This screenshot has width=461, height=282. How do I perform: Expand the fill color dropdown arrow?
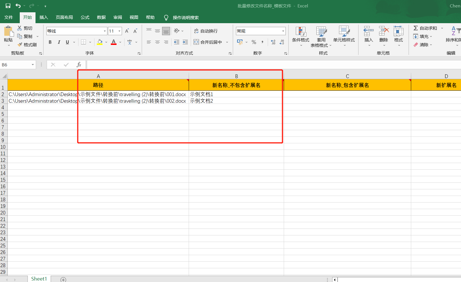[106, 42]
